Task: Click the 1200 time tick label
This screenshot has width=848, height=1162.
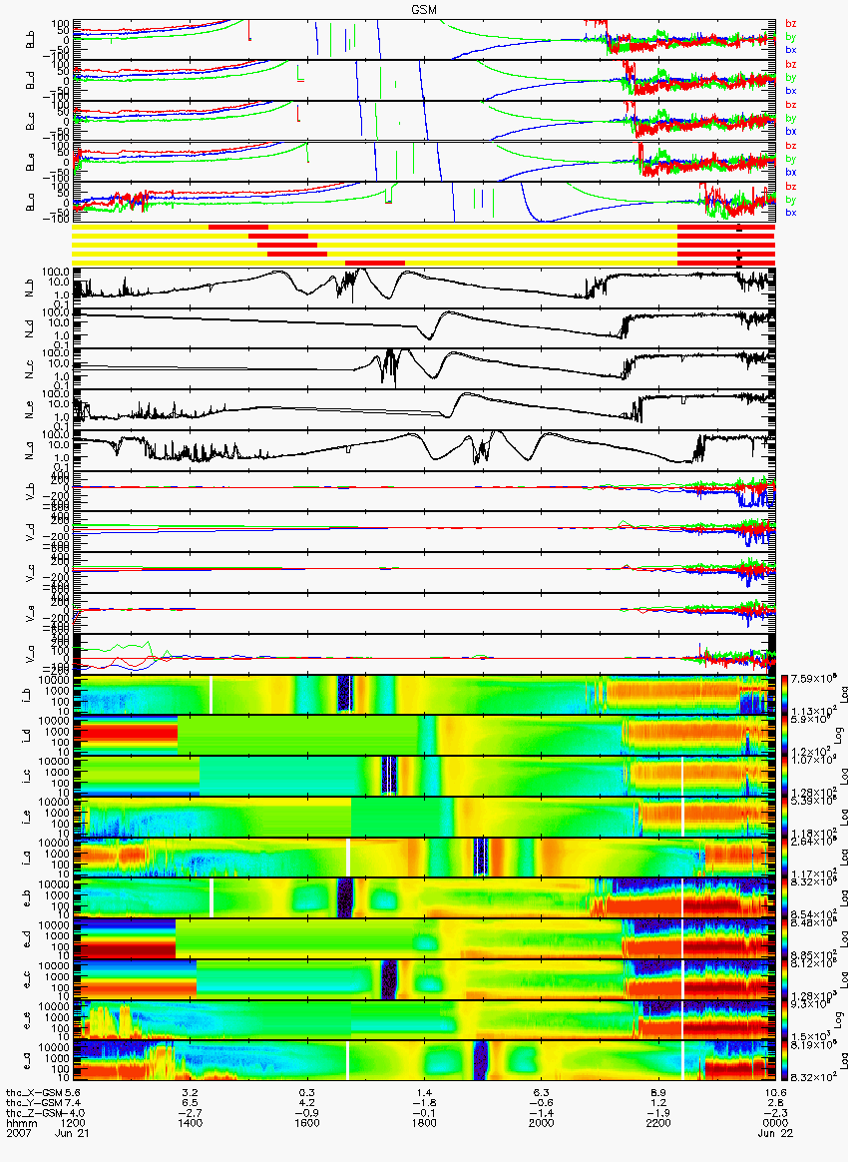Action: tap(73, 1123)
